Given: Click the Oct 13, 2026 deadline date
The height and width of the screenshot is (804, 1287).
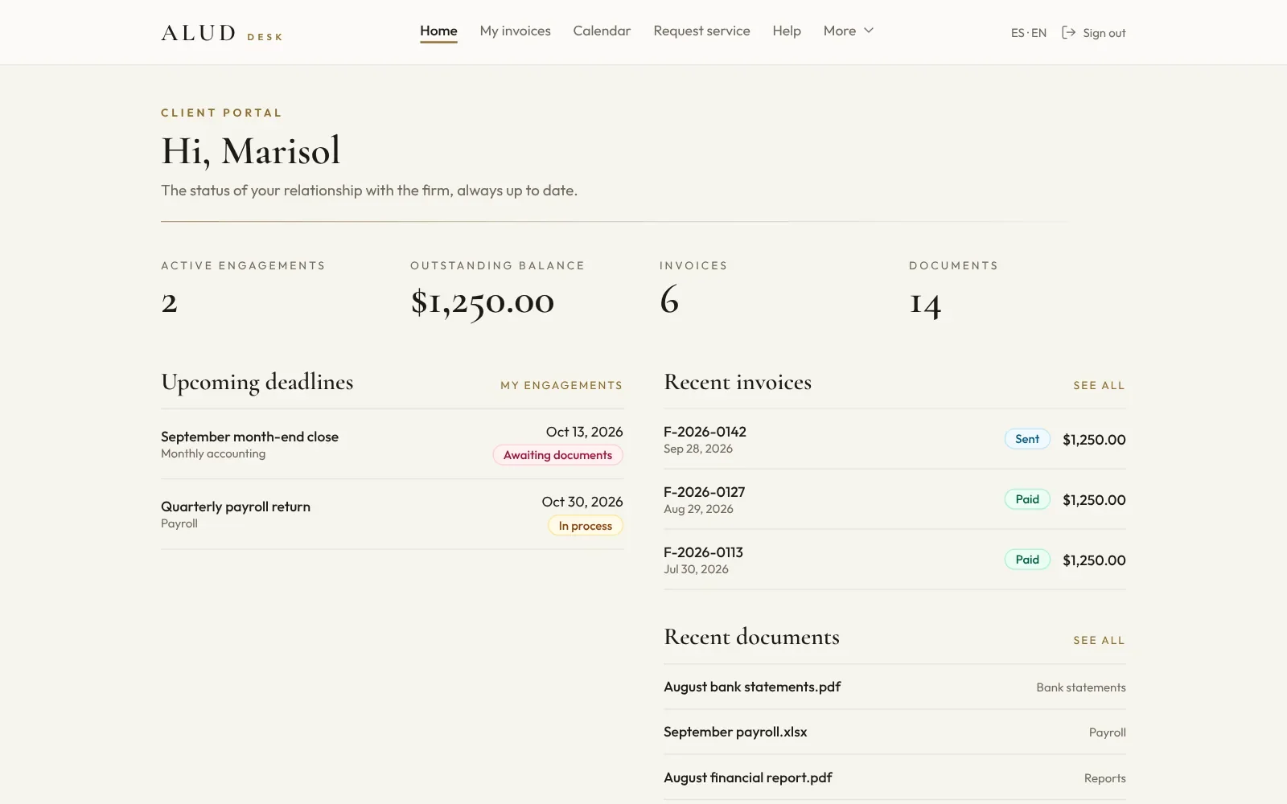Looking at the screenshot, I should pos(585,432).
